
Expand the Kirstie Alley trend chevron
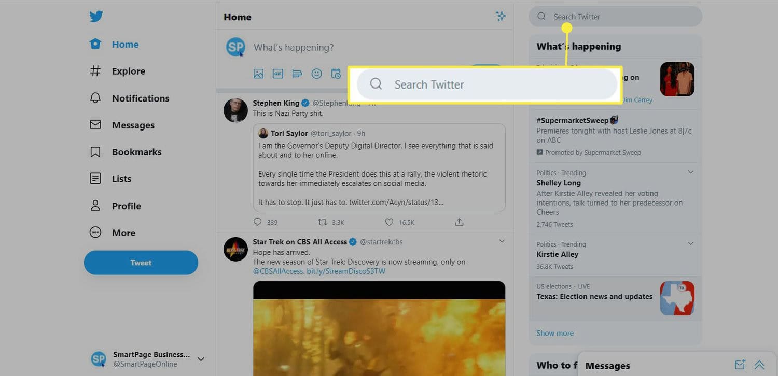pyautogui.click(x=690, y=243)
